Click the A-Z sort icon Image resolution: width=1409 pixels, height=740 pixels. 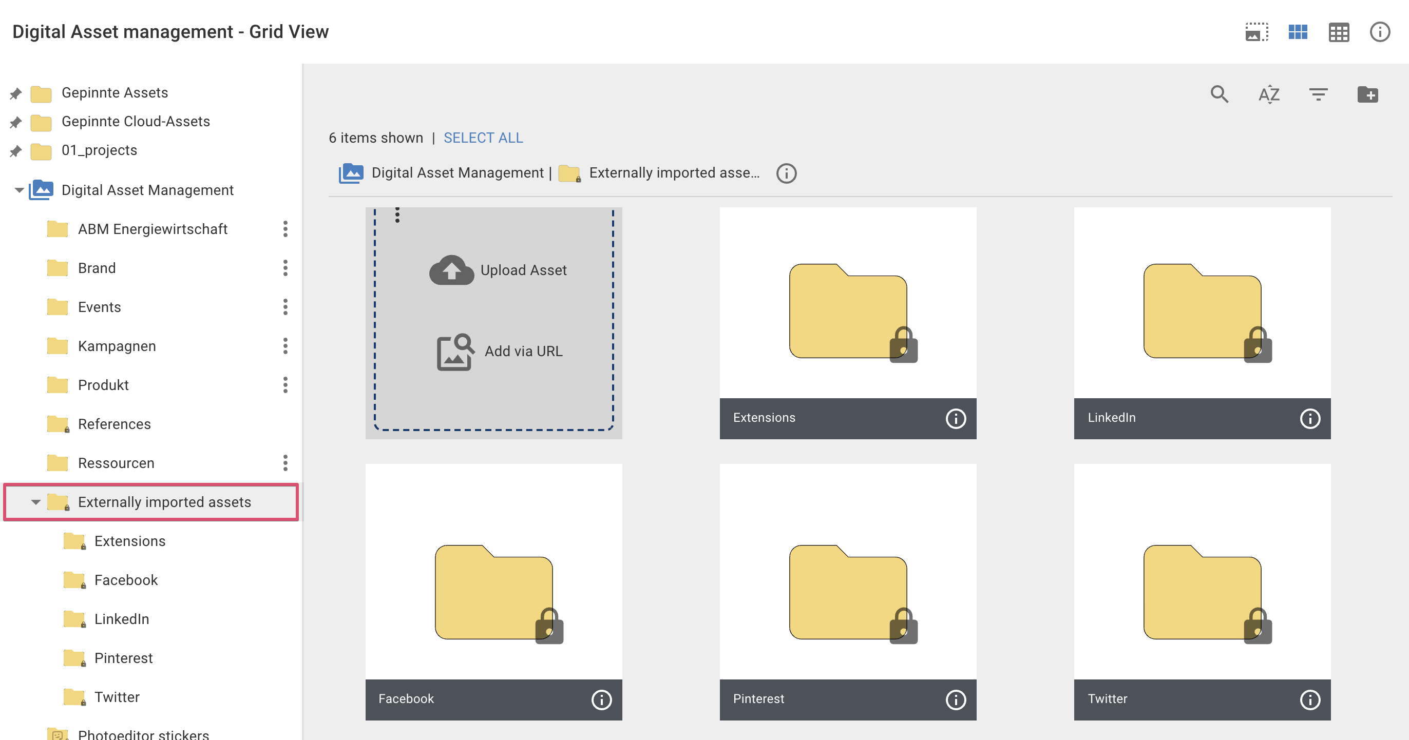[1268, 94]
